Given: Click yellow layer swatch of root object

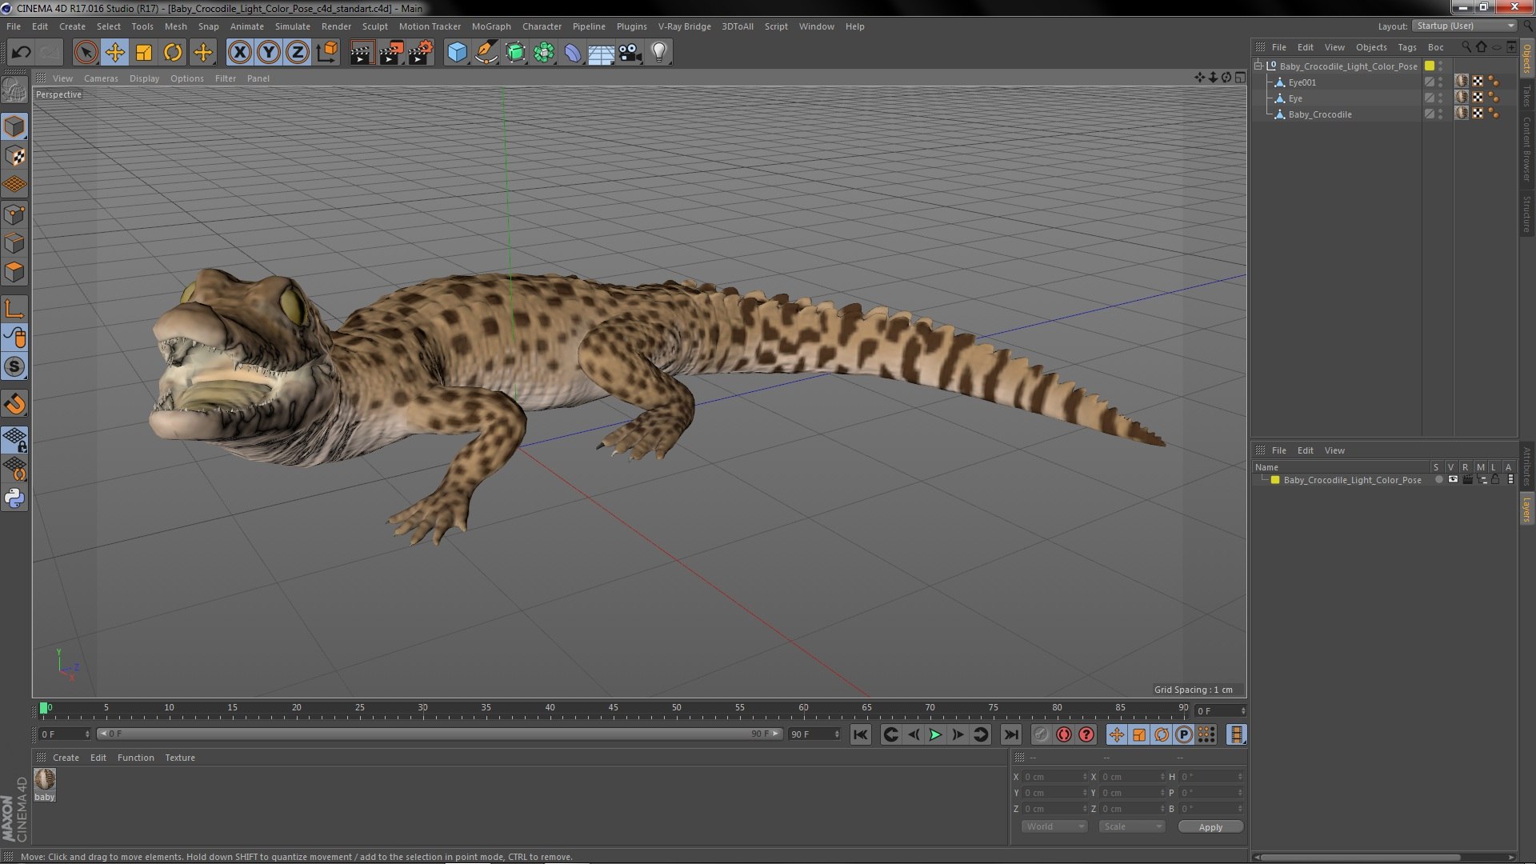Looking at the screenshot, I should tap(1430, 66).
